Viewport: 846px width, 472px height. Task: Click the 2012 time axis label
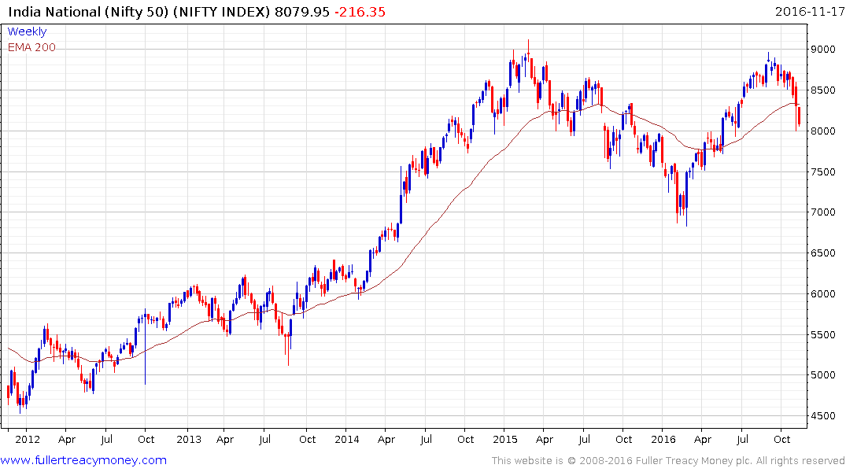coord(28,439)
